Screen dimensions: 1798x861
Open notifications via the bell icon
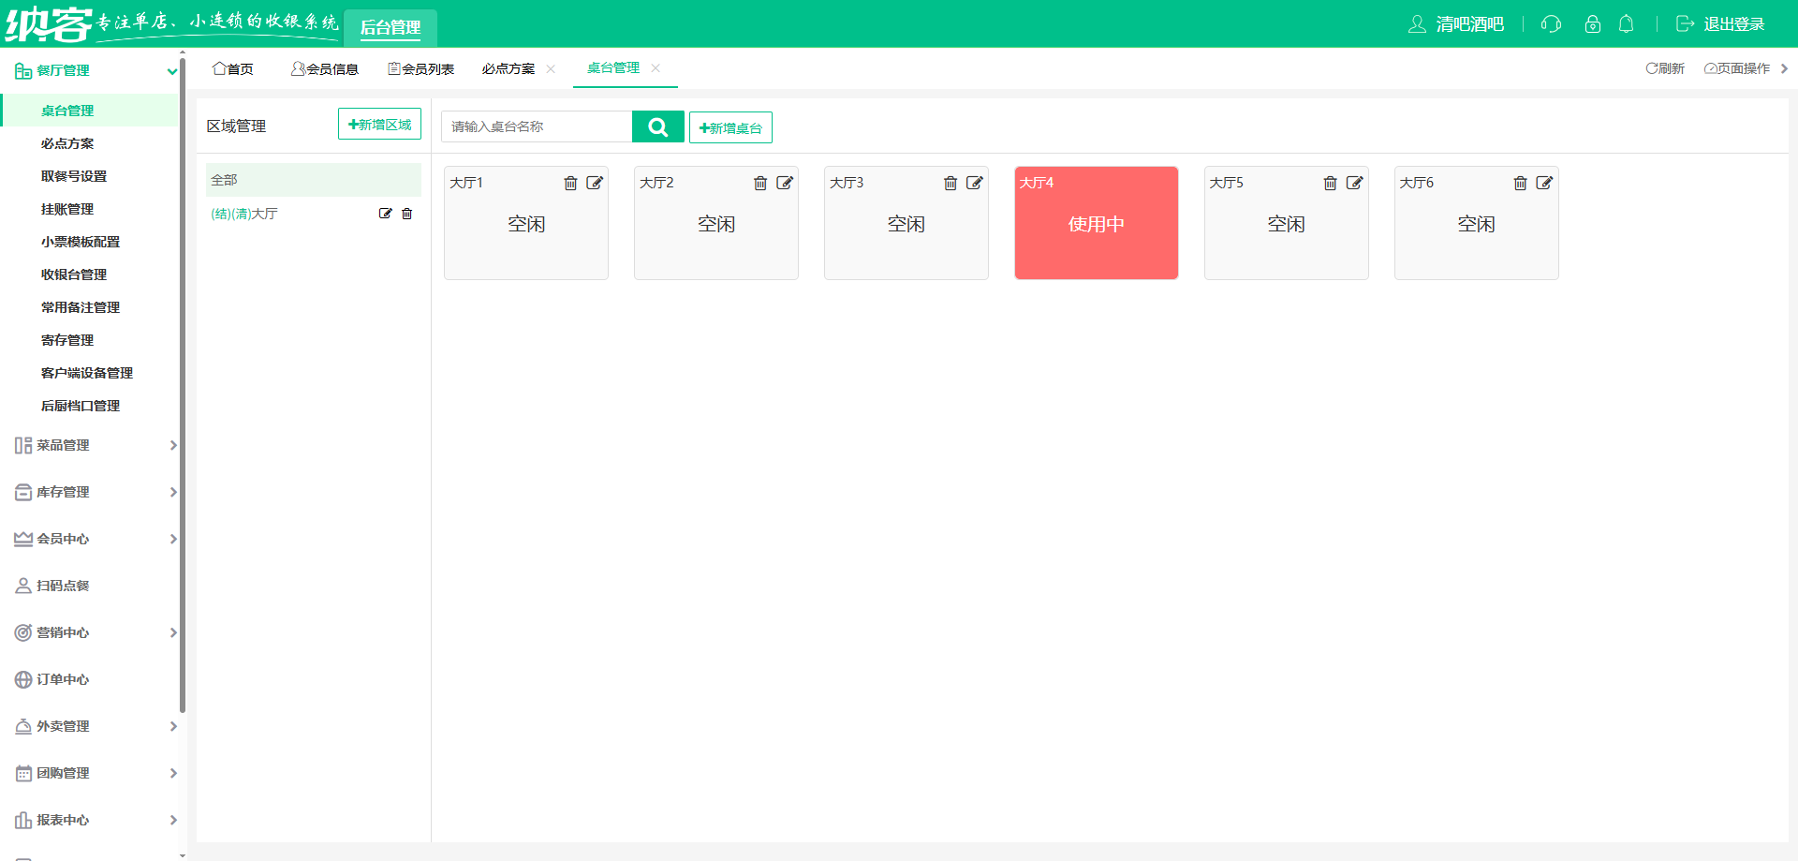pos(1627,24)
